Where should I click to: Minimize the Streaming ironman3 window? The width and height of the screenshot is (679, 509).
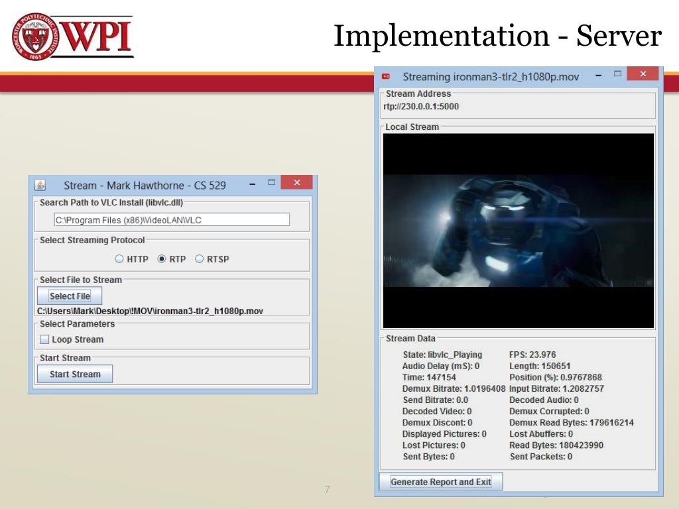(599, 76)
